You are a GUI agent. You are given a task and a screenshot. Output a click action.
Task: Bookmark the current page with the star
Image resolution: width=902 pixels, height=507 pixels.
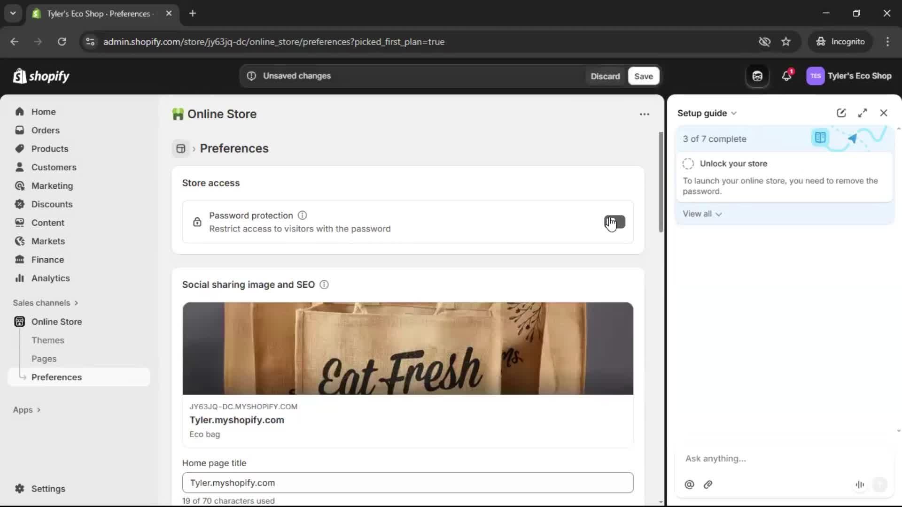pos(786,41)
